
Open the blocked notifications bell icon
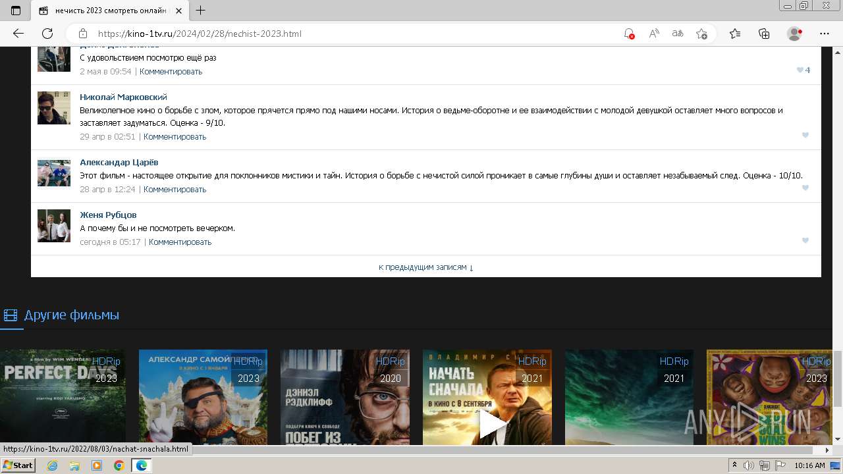point(629,34)
